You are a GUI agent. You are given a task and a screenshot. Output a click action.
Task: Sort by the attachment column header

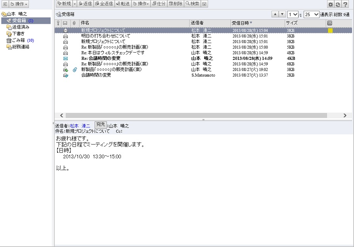tap(74, 23)
